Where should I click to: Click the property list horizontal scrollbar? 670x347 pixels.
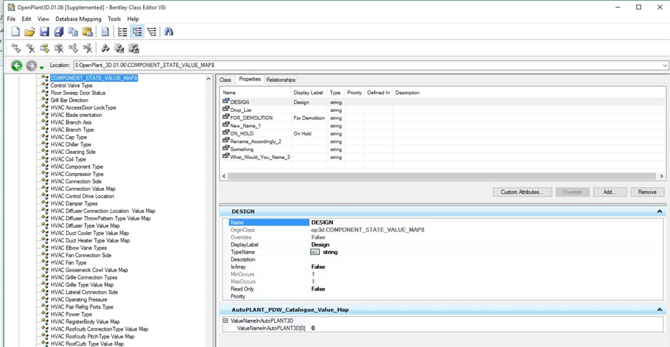(x=442, y=176)
